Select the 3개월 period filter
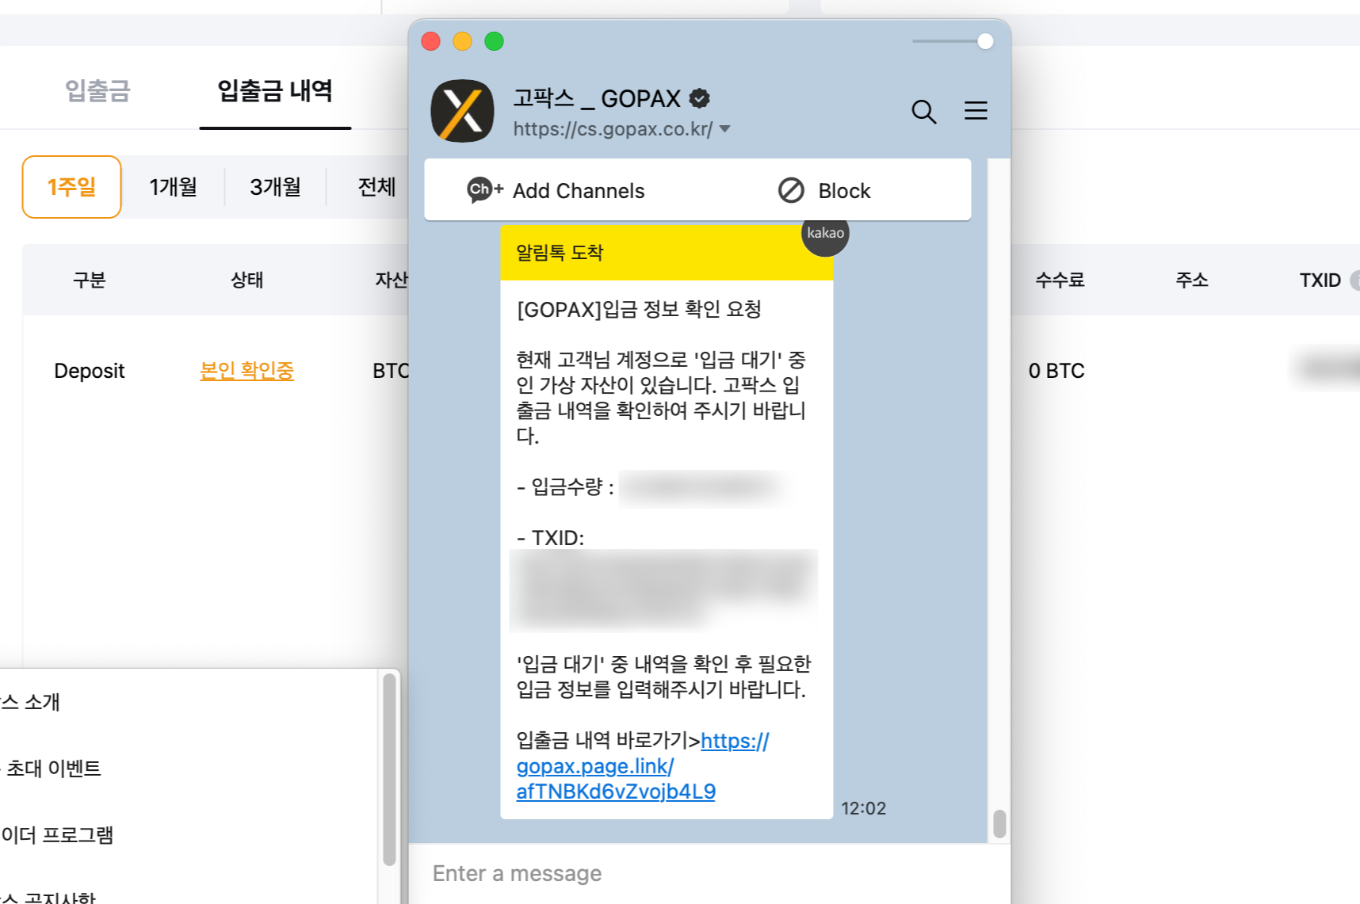 click(x=276, y=187)
